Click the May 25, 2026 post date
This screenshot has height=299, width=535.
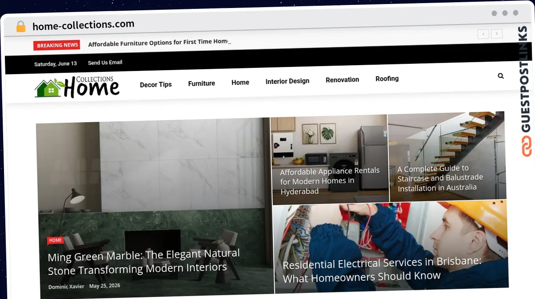pos(105,286)
